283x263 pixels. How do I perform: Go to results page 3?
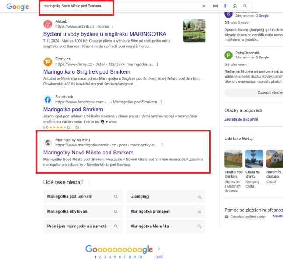105,257
